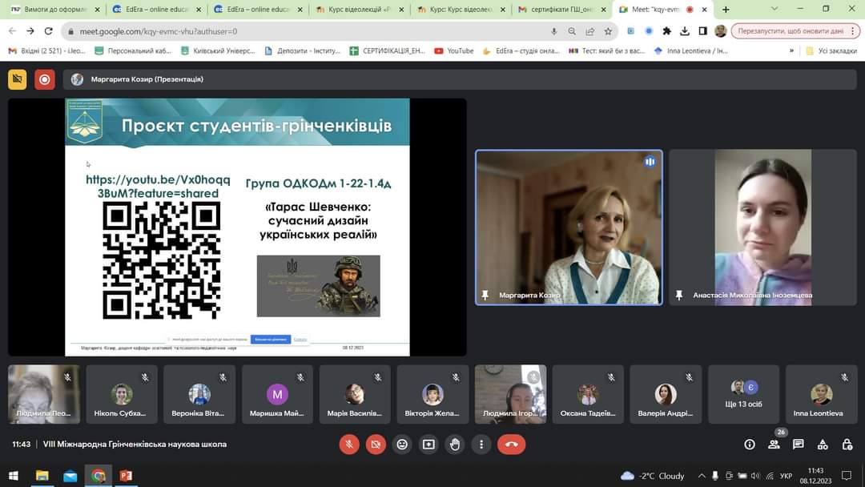Open more options three-dot menu
The width and height of the screenshot is (865, 487).
481,444
